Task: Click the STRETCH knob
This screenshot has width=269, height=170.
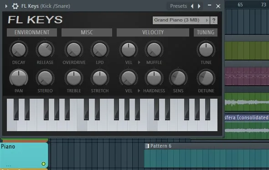Action: tap(100, 78)
